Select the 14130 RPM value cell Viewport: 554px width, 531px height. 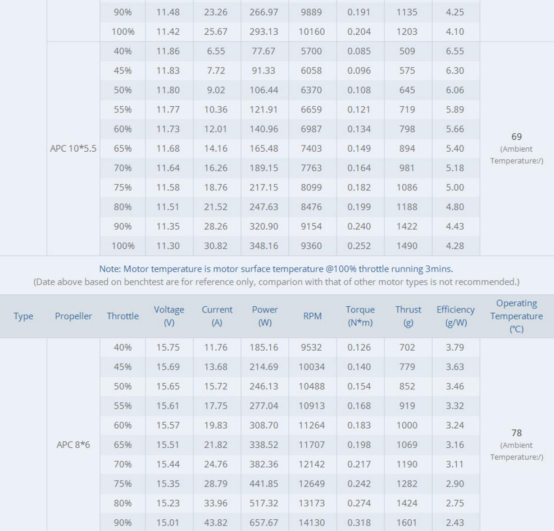tap(312, 523)
